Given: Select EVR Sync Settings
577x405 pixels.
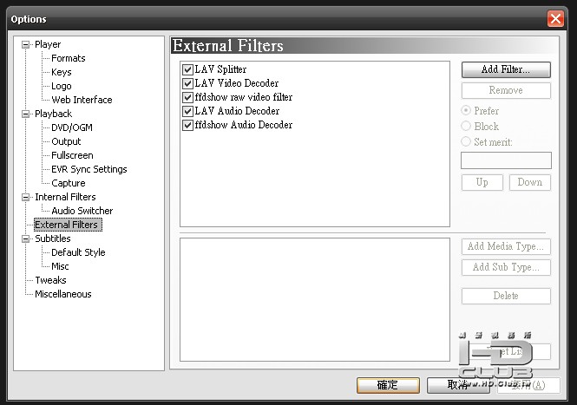Looking at the screenshot, I should (89, 169).
